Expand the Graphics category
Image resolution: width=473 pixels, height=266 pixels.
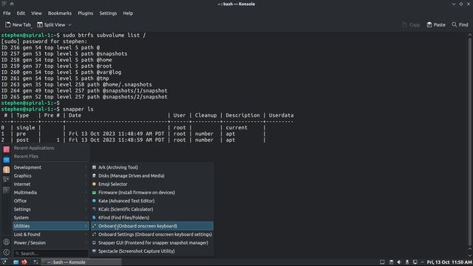point(51,176)
